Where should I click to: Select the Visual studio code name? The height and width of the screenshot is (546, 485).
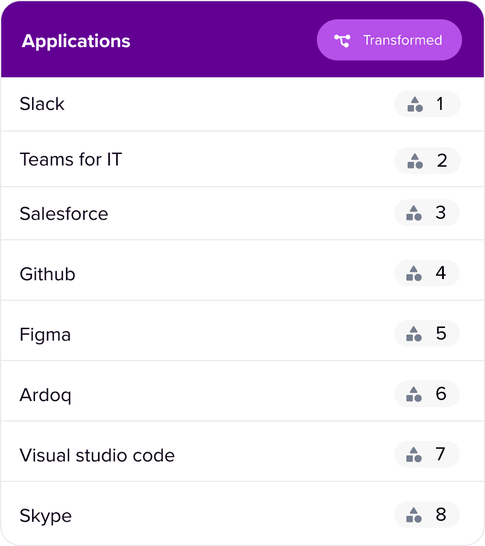coord(97,455)
